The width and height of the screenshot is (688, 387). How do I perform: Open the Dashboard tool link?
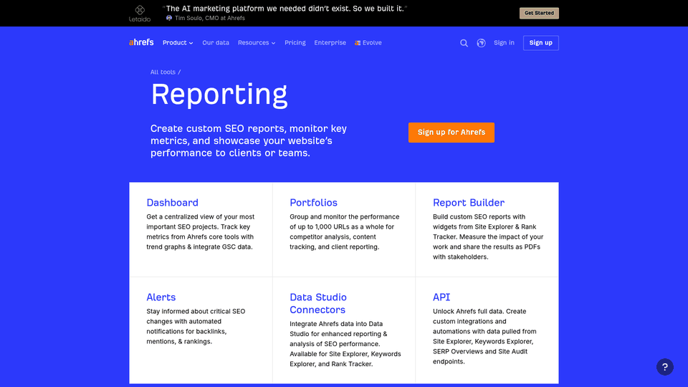pyautogui.click(x=173, y=203)
